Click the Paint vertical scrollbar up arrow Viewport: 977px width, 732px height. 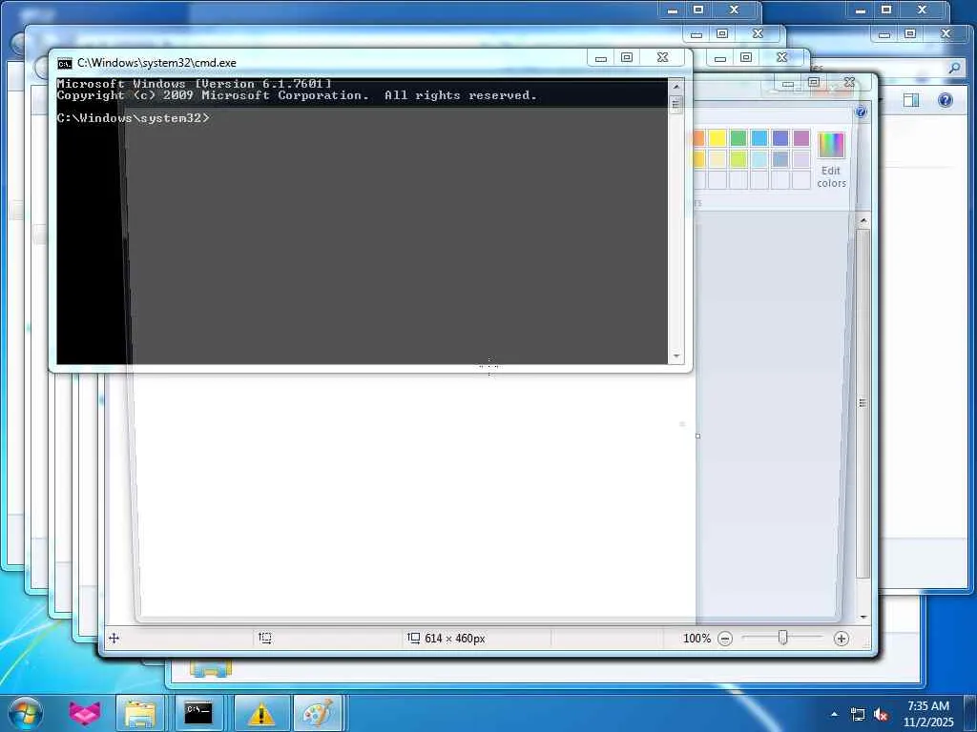pos(863,220)
